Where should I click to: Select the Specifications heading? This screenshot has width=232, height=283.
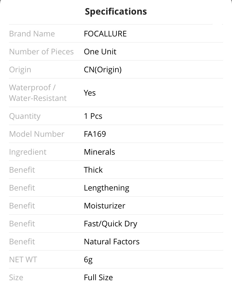(116, 12)
